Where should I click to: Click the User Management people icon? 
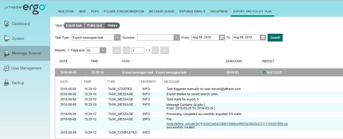point(7,68)
